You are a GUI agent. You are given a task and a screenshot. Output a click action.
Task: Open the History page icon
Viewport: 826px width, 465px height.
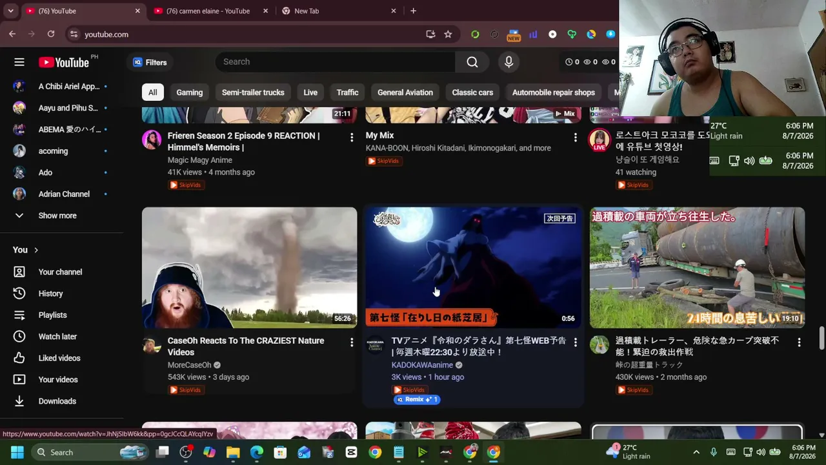click(19, 294)
